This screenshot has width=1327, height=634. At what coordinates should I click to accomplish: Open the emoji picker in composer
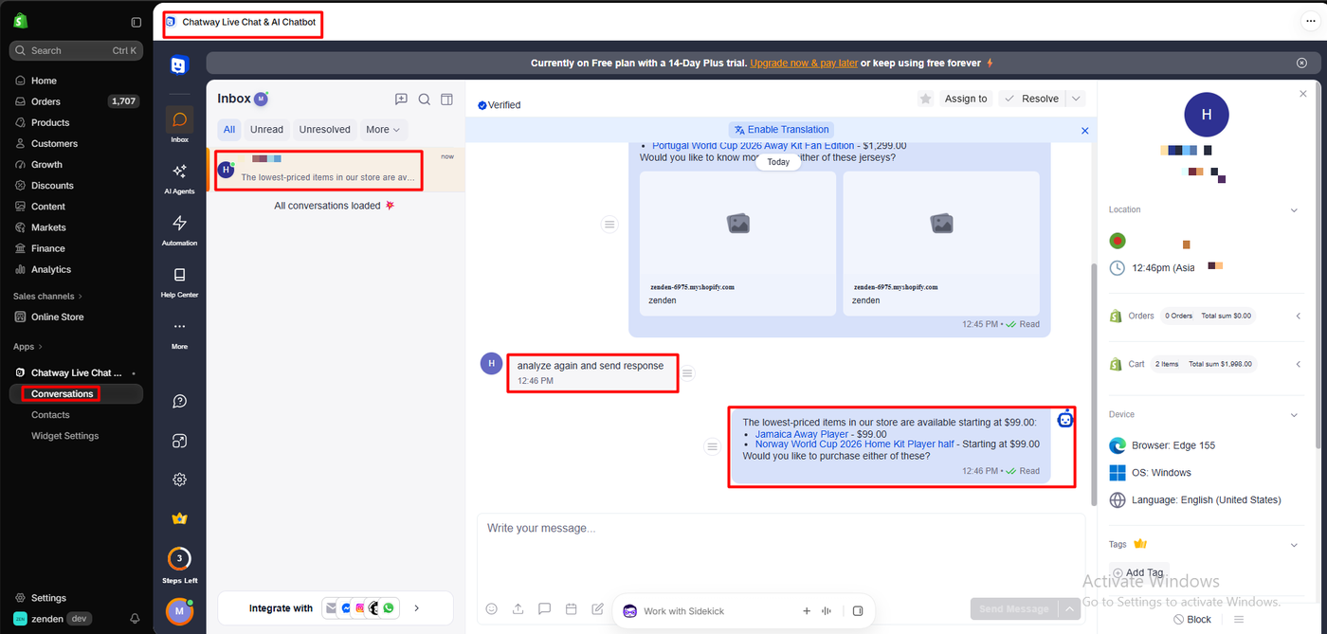point(491,609)
